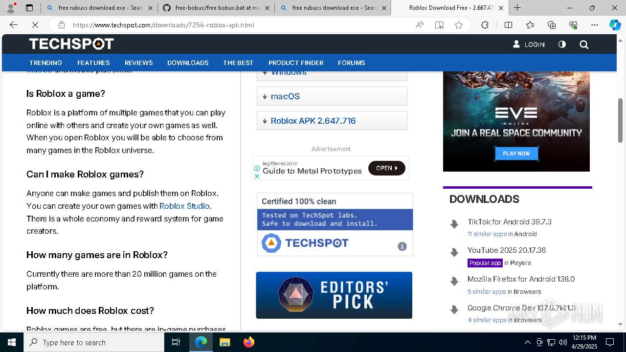Go back to the previous page
The width and height of the screenshot is (626, 352).
tap(14, 25)
